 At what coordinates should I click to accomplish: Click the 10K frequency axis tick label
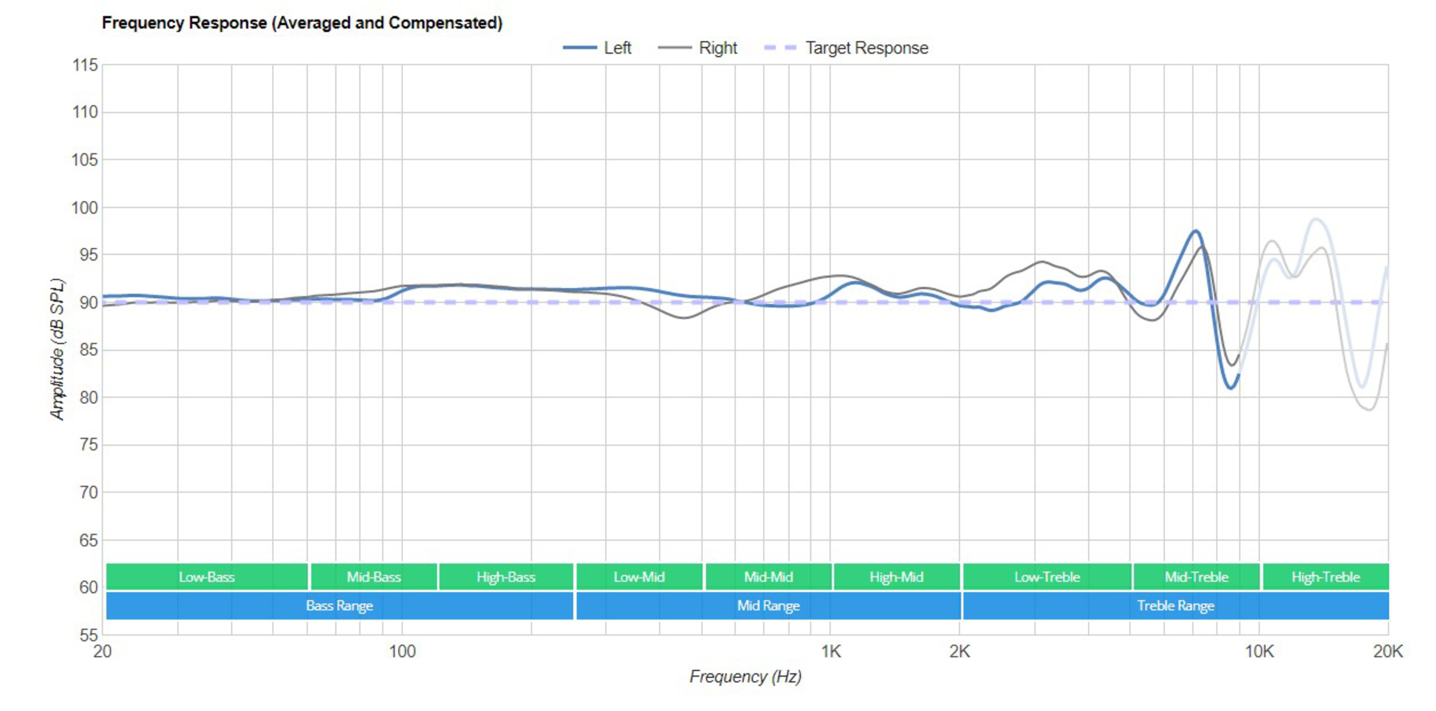click(x=1259, y=651)
